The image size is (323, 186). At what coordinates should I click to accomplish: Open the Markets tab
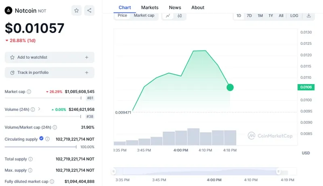pos(150,7)
